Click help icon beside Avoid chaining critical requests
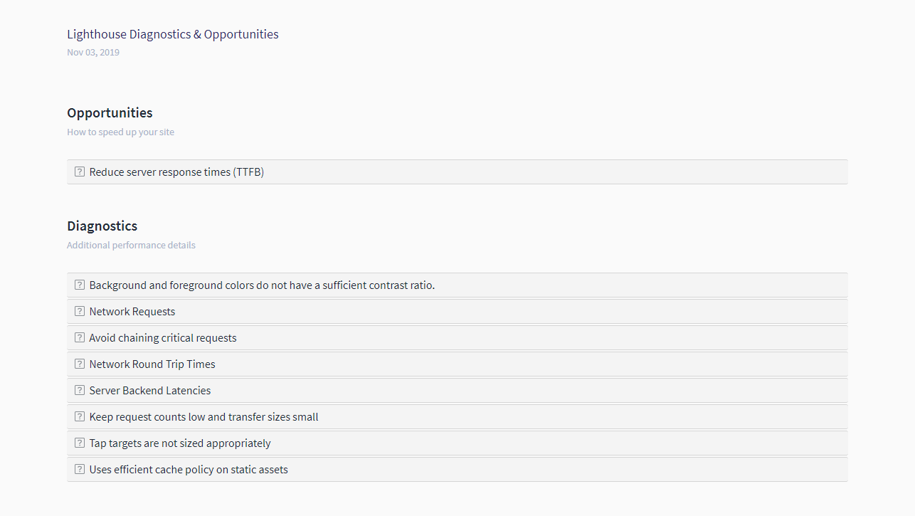915x516 pixels. [80, 337]
